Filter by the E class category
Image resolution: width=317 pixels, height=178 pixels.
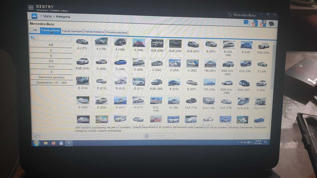pyautogui.click(x=51, y=56)
